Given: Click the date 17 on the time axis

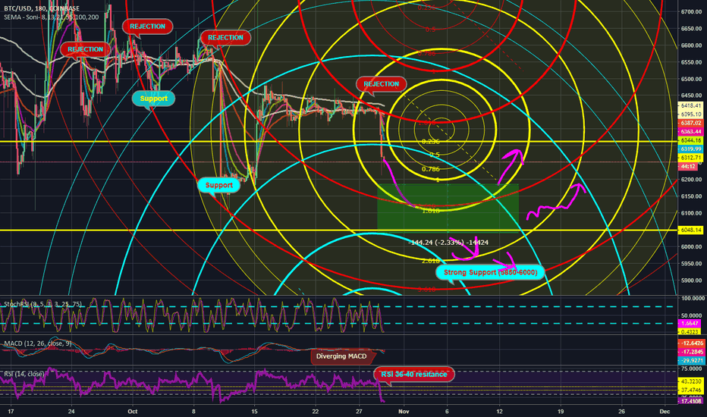Looking at the screenshot, I should [11, 411].
